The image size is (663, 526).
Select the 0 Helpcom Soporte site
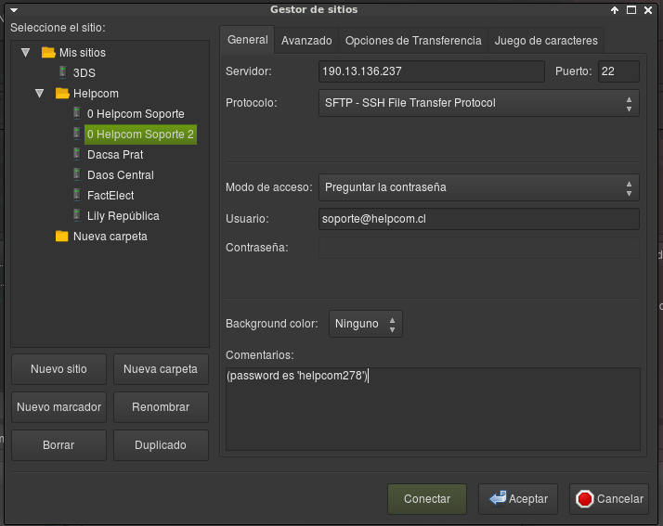(x=136, y=114)
